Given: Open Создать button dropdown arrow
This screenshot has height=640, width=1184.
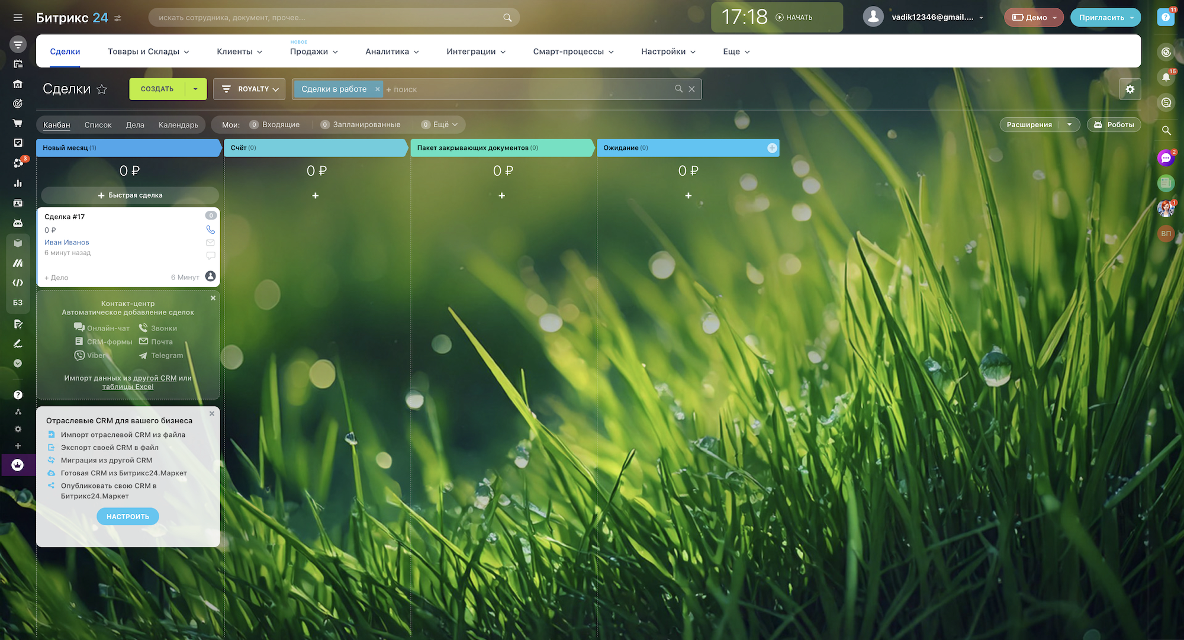Looking at the screenshot, I should click(x=195, y=89).
